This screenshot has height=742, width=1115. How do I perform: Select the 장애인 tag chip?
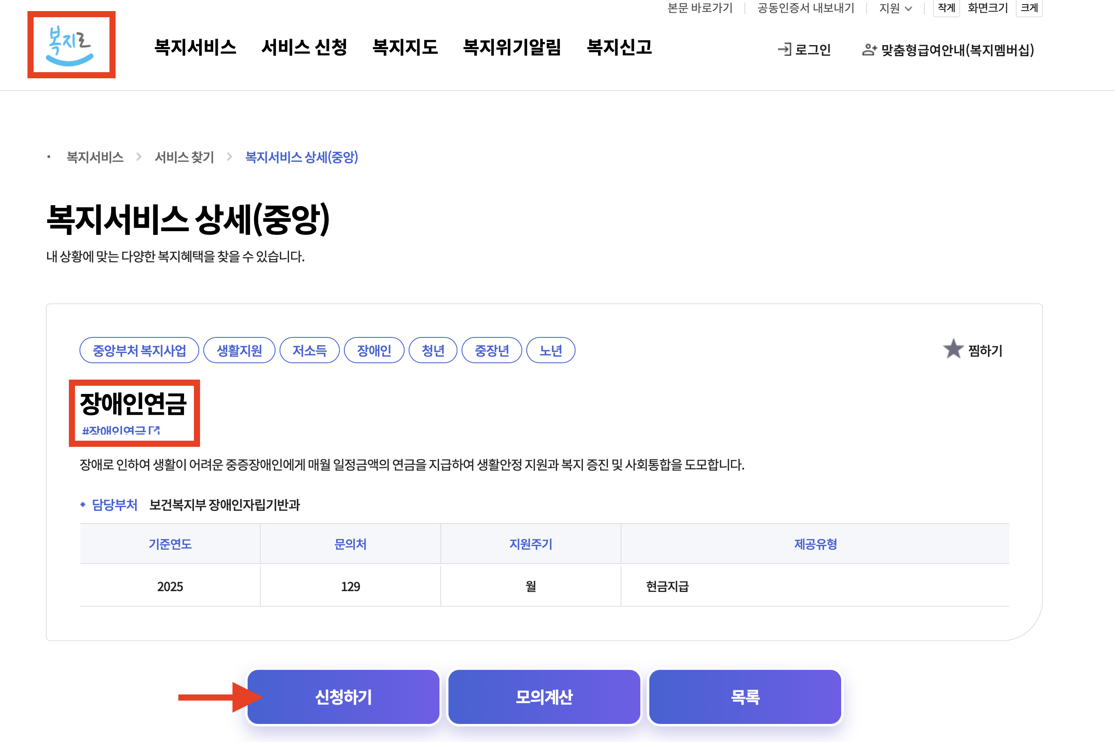click(374, 351)
